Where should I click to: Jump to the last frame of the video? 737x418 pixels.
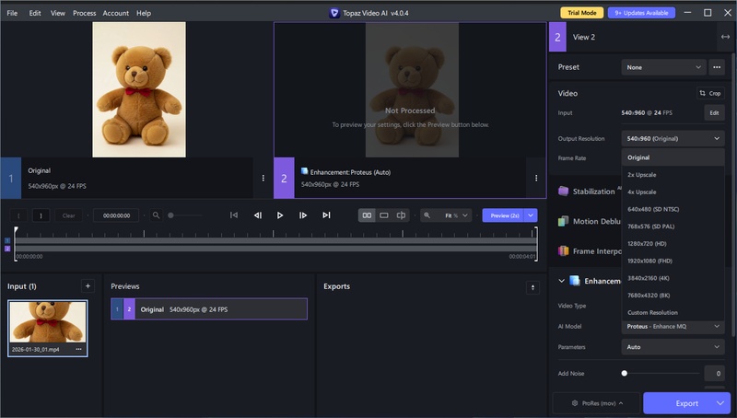point(326,215)
